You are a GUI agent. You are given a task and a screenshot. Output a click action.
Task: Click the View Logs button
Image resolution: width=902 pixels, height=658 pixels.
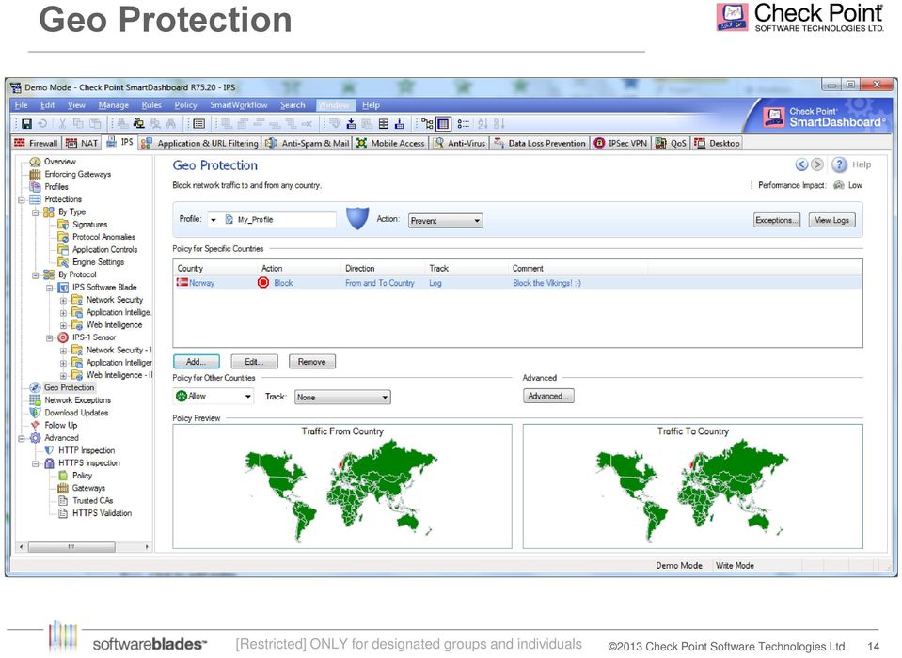pos(831,220)
